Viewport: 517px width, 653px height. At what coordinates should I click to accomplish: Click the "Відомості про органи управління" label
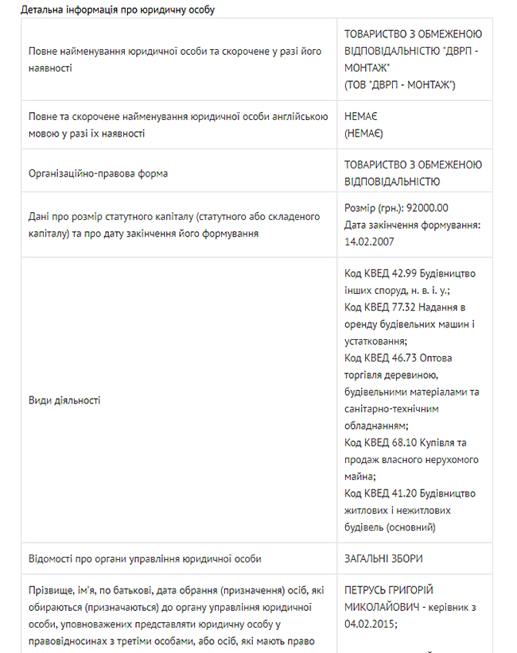pos(145,559)
